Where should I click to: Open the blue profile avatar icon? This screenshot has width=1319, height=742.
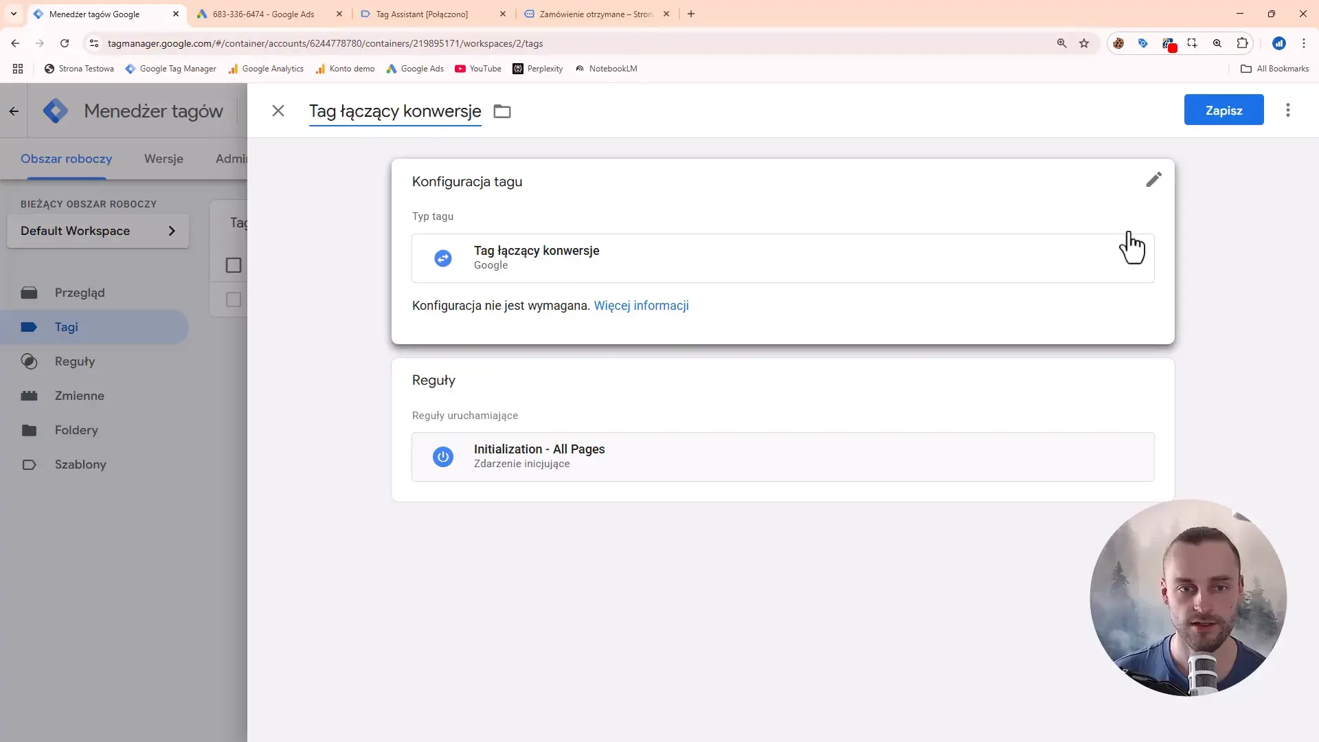1279,43
